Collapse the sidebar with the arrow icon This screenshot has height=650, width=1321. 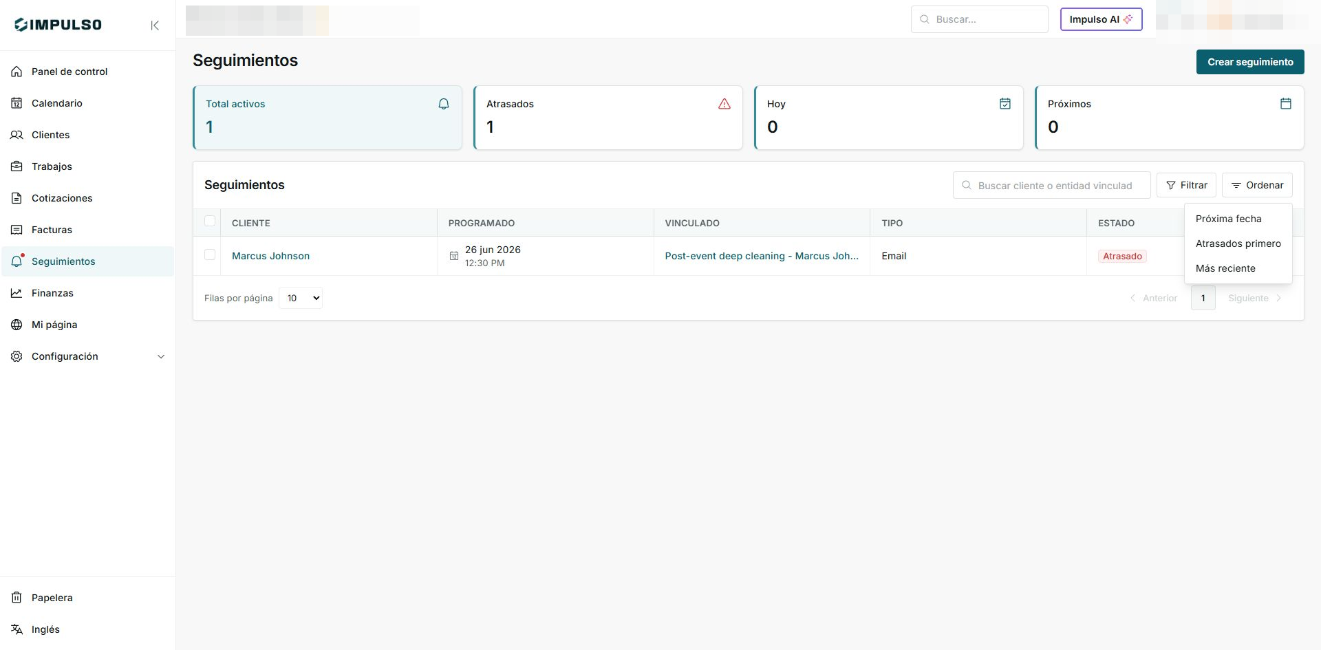(155, 25)
